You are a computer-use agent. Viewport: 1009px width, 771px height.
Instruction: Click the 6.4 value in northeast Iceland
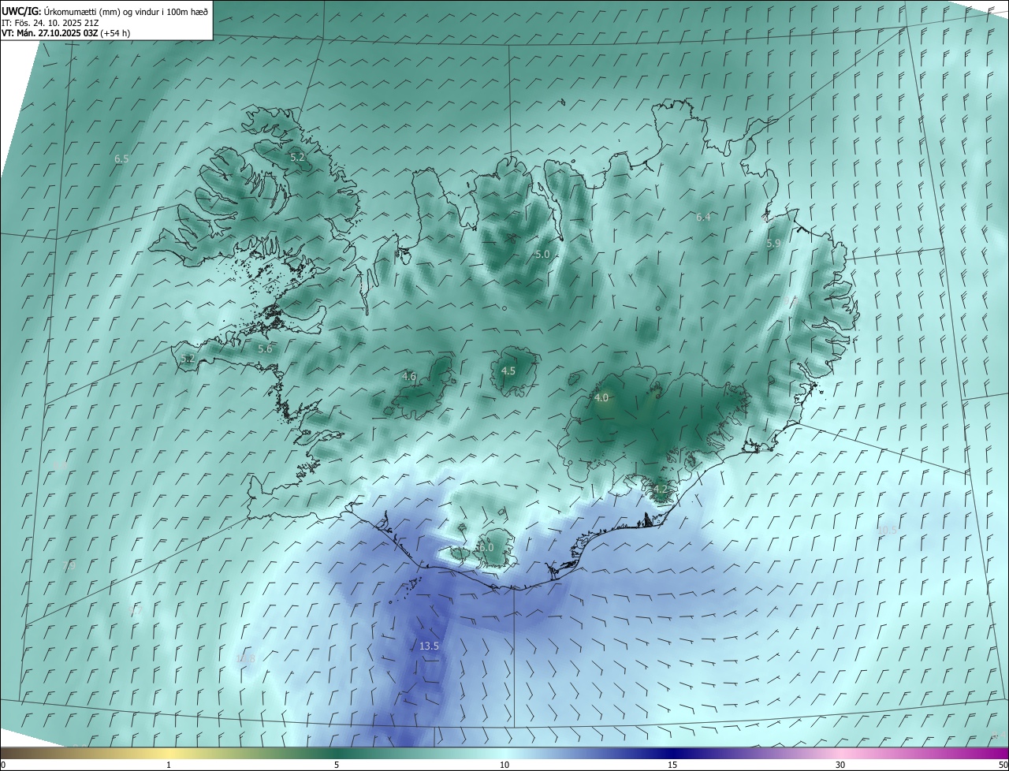tap(703, 217)
